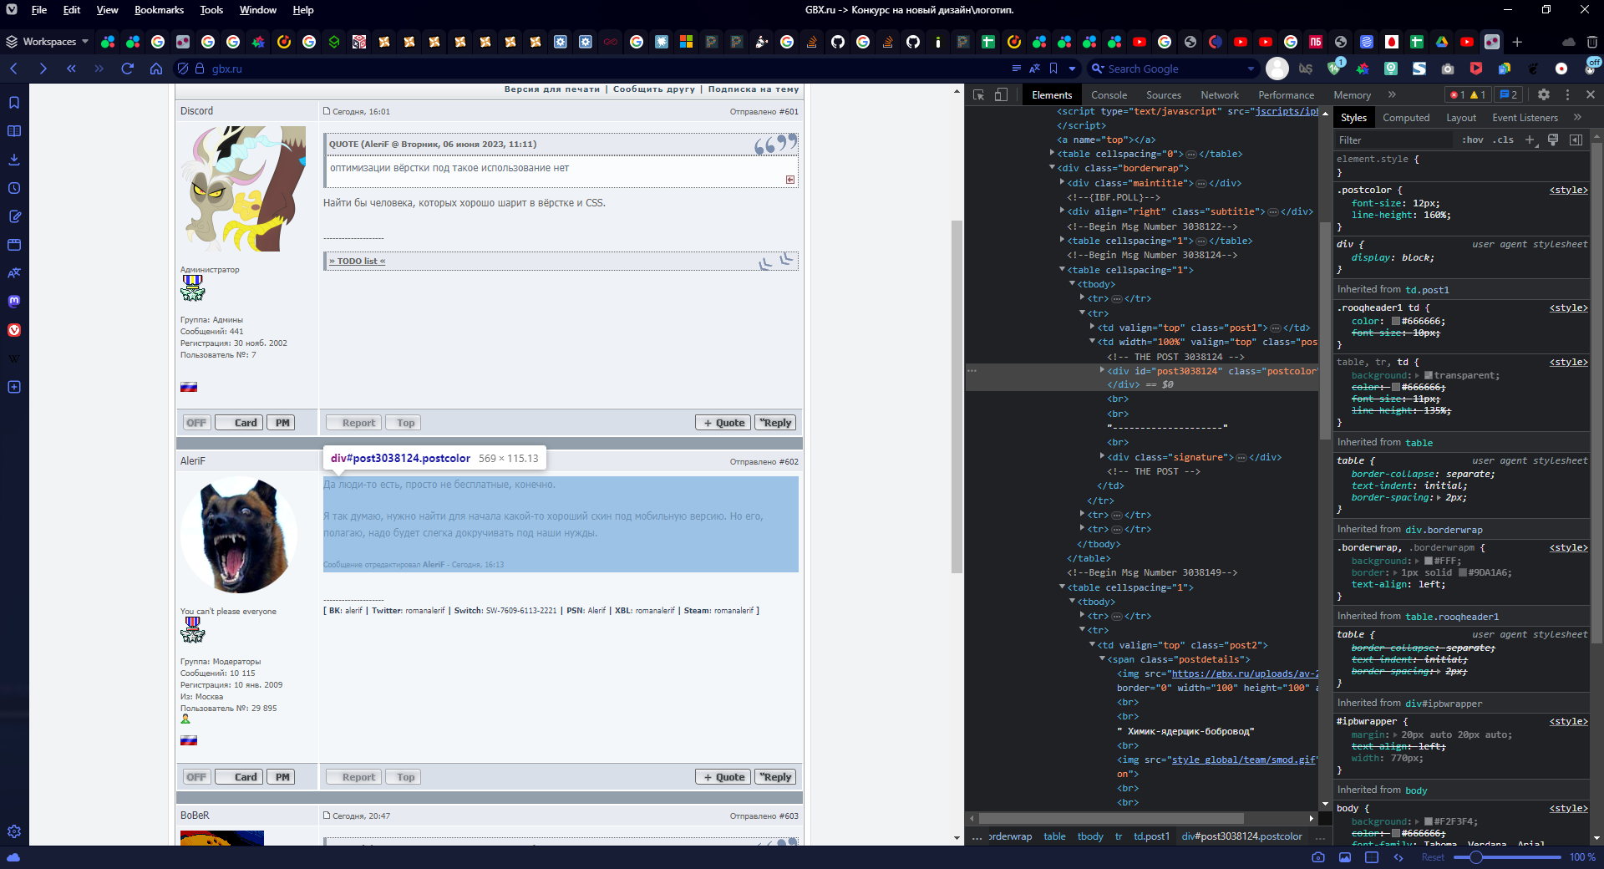Open DevTools settings gear
The width and height of the screenshot is (1604, 869).
click(x=1544, y=95)
